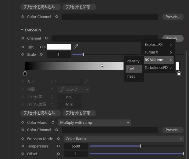Select the white gradient knot
This screenshot has height=159, width=189.
click(x=179, y=73)
